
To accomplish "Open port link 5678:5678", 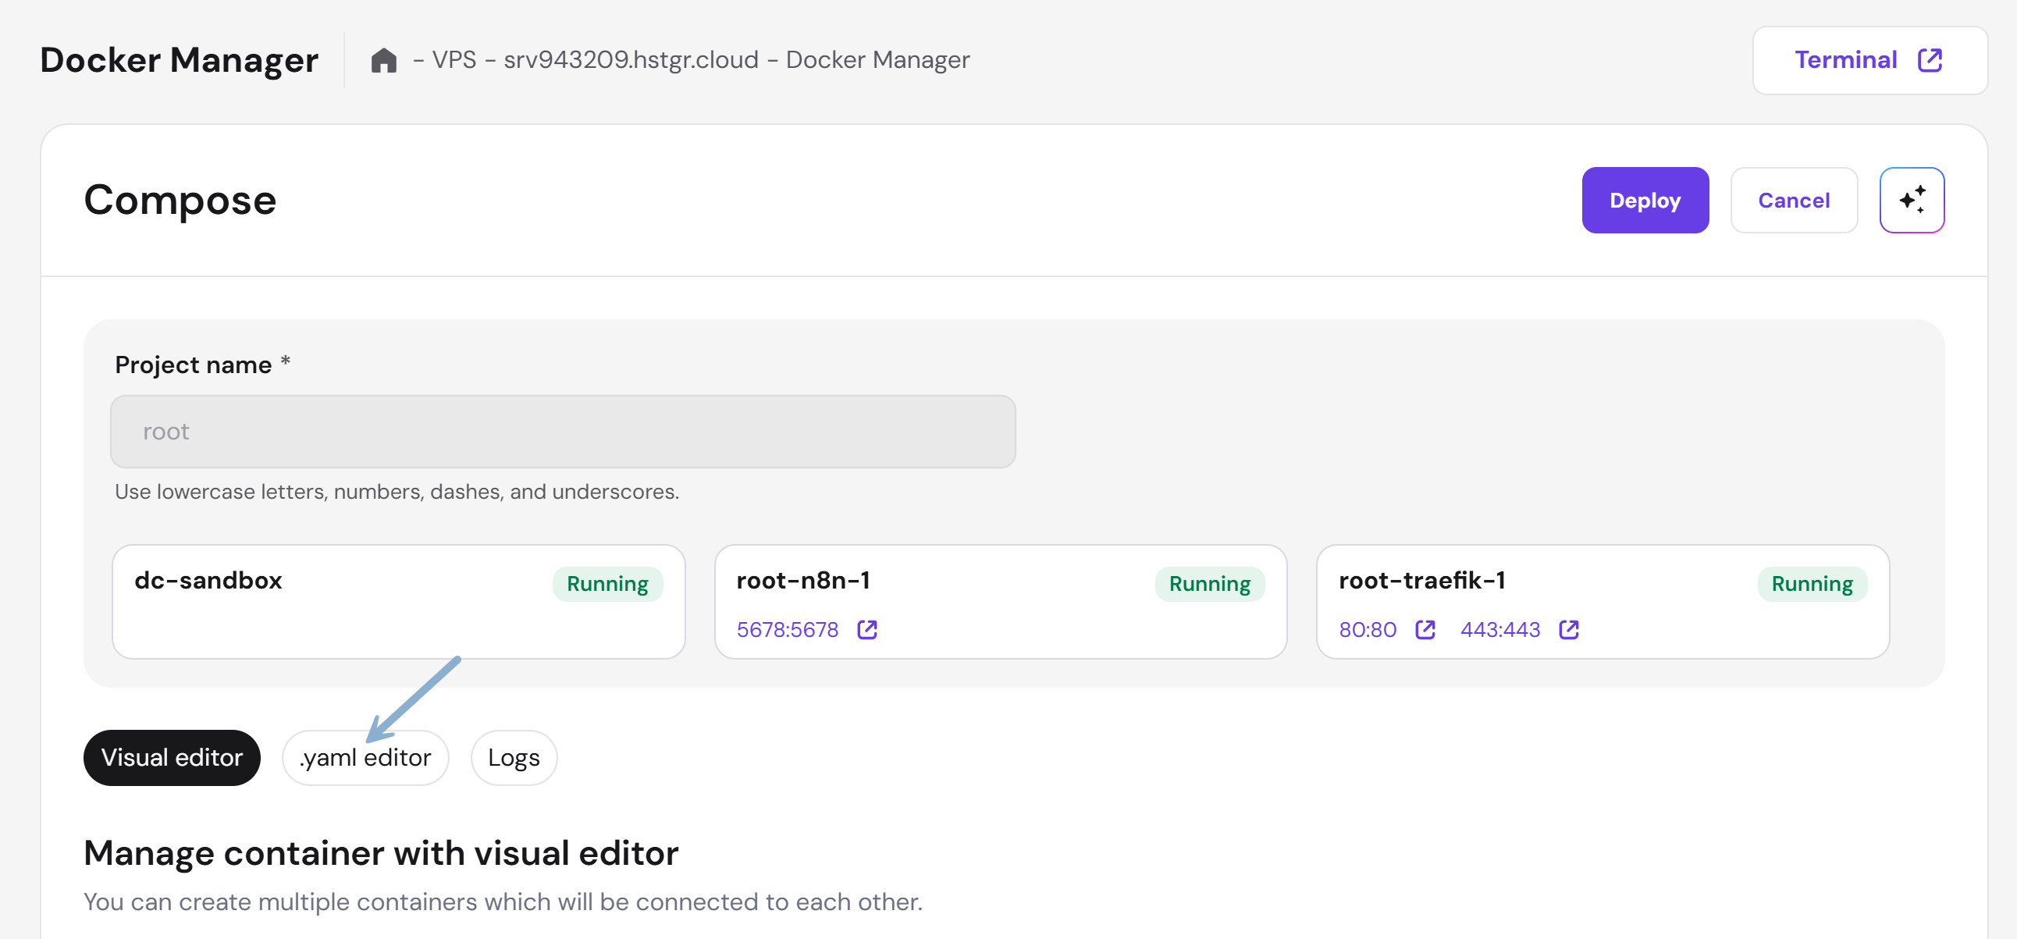I will pos(787,630).
